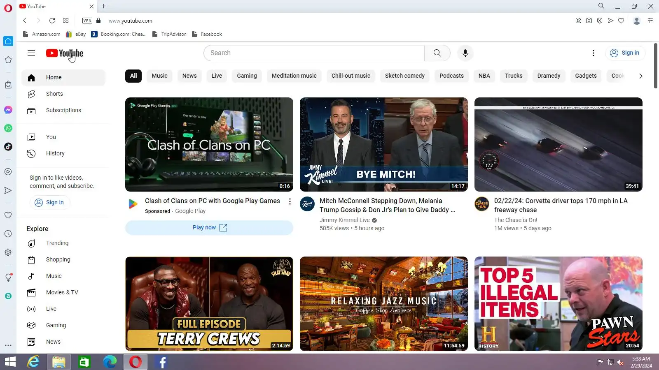This screenshot has width=659, height=370.
Task: Click the page vertical scrollbar
Action: pos(655,66)
